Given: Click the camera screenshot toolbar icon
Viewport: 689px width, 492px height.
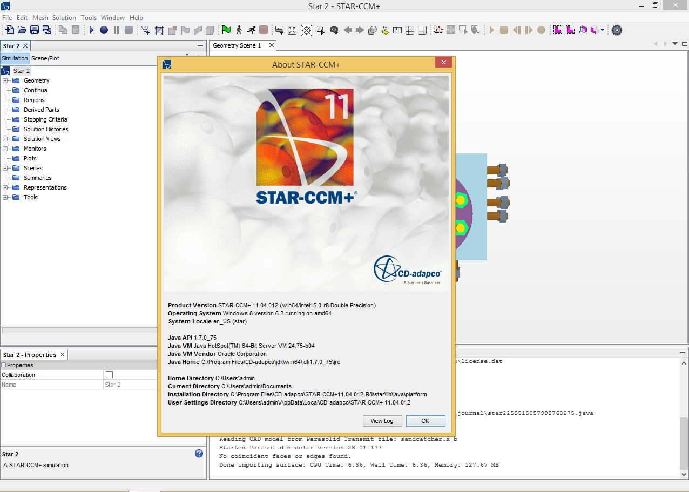Looking at the screenshot, I should 334,30.
